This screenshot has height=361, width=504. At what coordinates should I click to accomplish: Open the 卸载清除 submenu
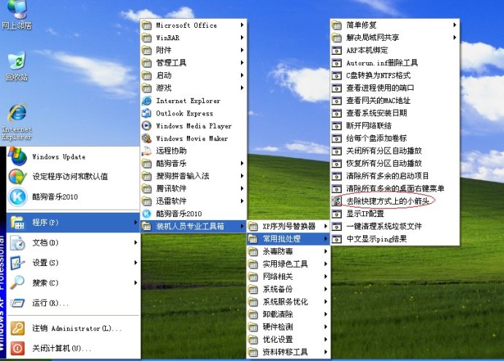point(289,314)
